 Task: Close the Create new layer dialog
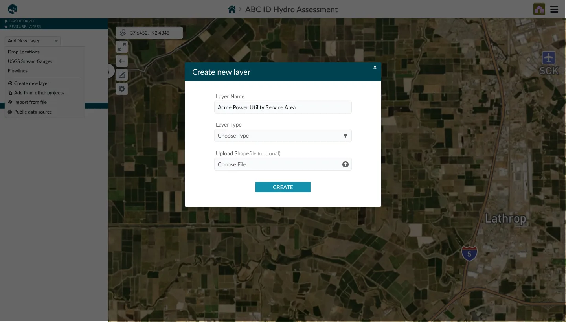[x=375, y=67]
